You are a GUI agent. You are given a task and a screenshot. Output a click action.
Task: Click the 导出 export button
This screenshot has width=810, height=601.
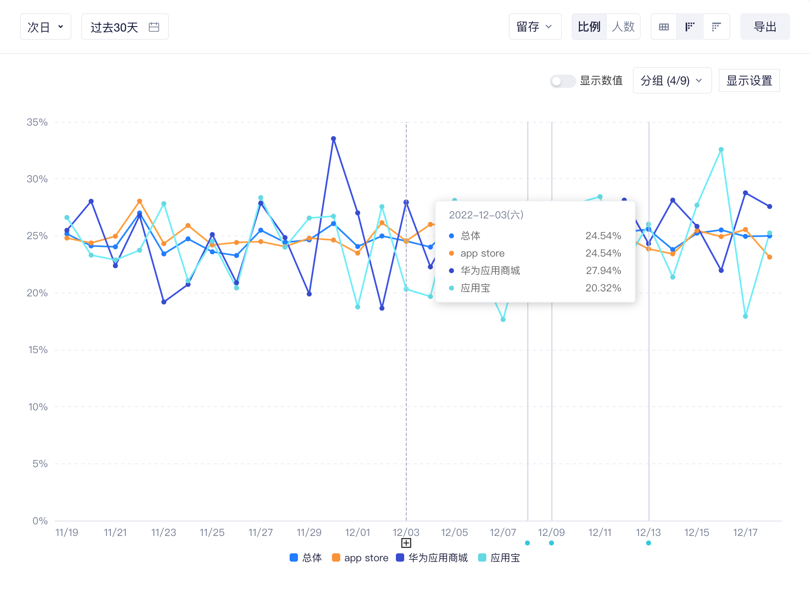point(765,27)
